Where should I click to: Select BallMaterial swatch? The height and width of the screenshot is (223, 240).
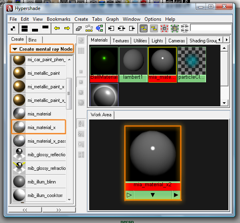pos(104,65)
